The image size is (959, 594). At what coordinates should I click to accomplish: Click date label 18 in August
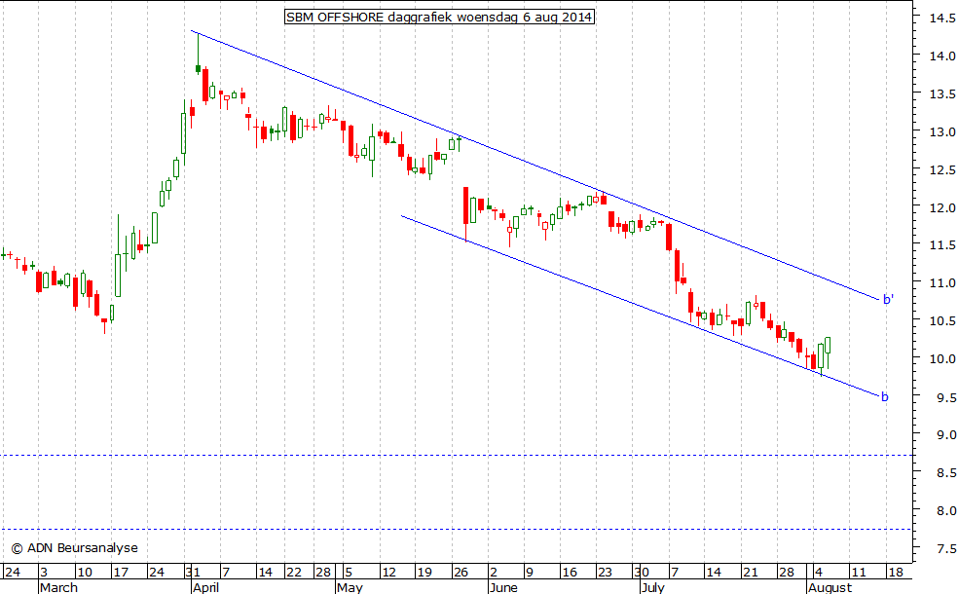click(895, 572)
